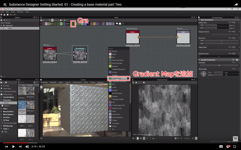Open the YouTube playlist menu icon
Screen dimensions: 241x150
pos(5,4)
